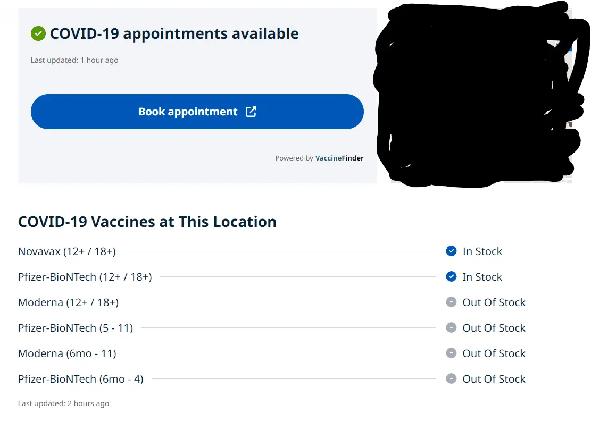
Task: Click the 'Last updated: 2 hours ago' text
Action: pyautogui.click(x=63, y=403)
